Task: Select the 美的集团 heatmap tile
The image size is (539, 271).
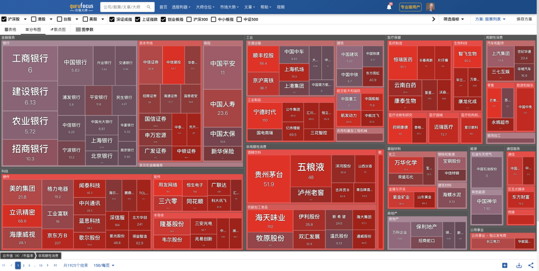Action: coord(22,192)
